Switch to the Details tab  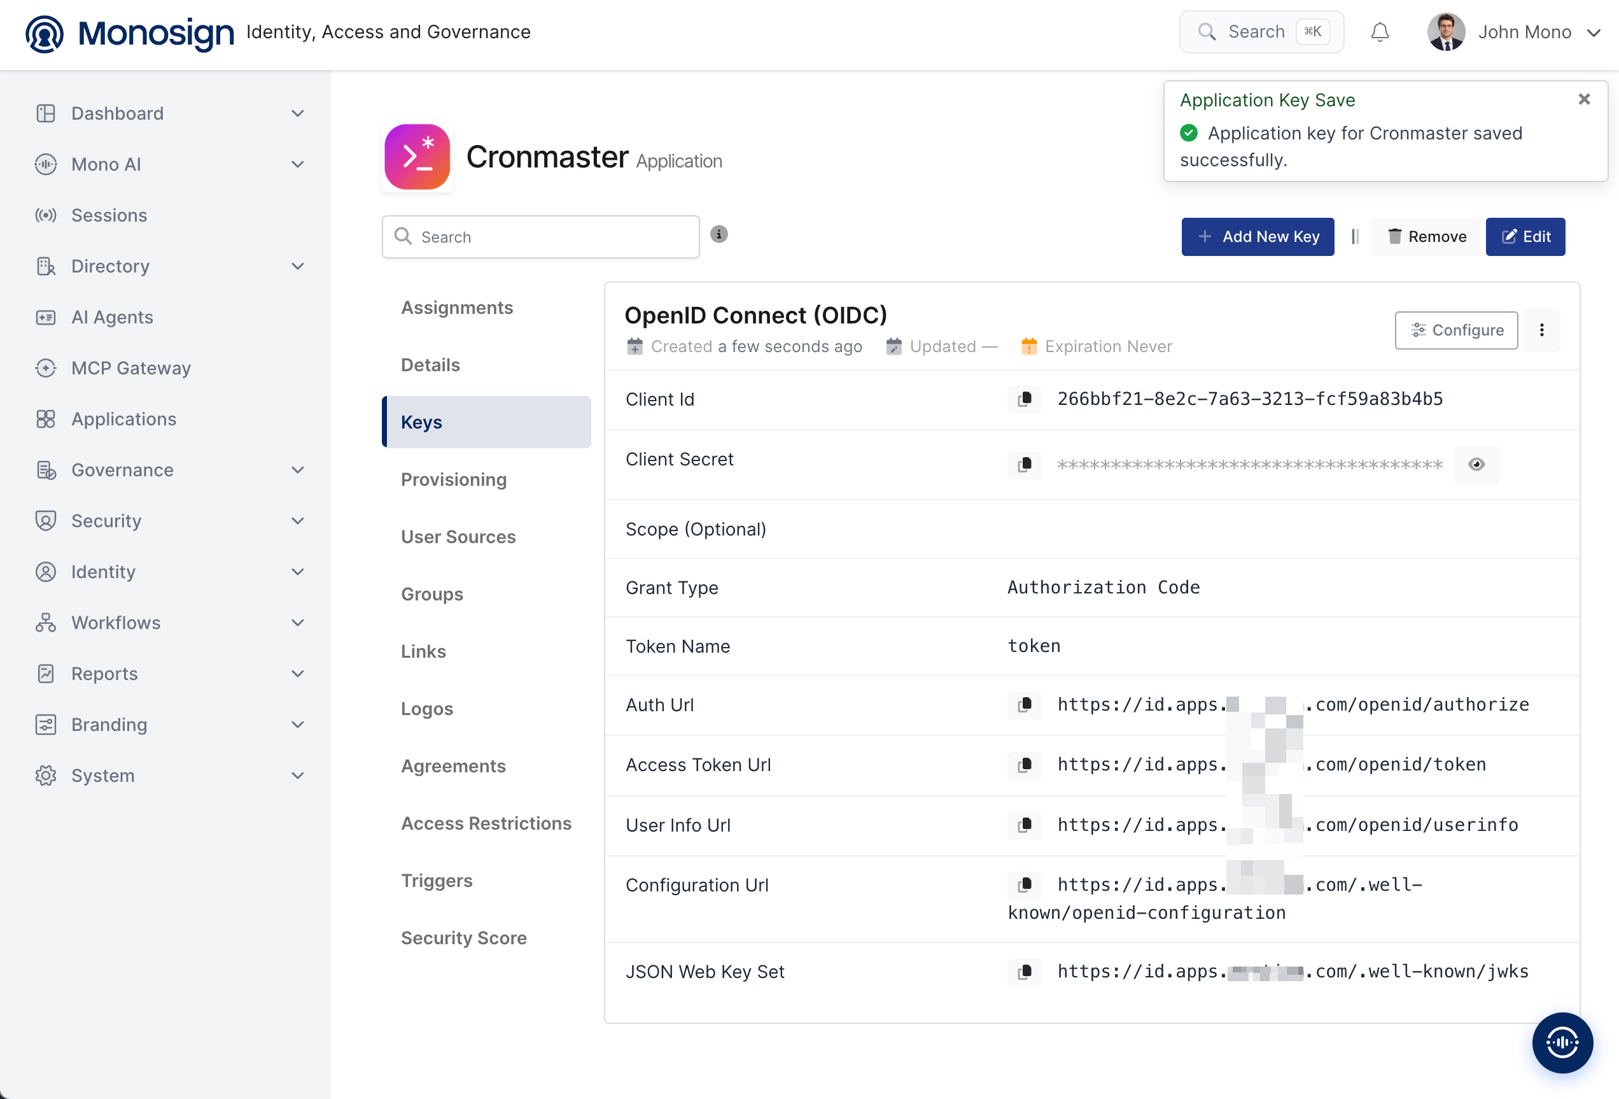click(x=430, y=364)
